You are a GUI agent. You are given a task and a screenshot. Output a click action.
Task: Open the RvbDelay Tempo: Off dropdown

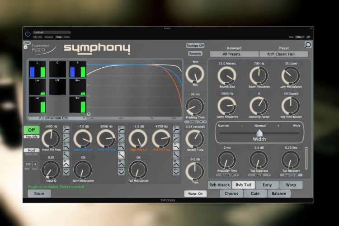[x=227, y=175]
